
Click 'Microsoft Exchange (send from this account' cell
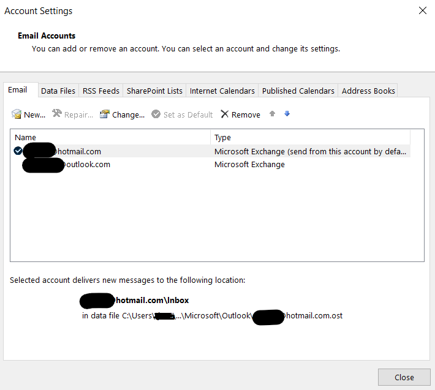click(310, 152)
